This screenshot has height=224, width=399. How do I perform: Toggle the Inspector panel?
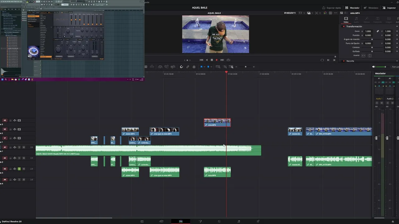click(x=389, y=8)
